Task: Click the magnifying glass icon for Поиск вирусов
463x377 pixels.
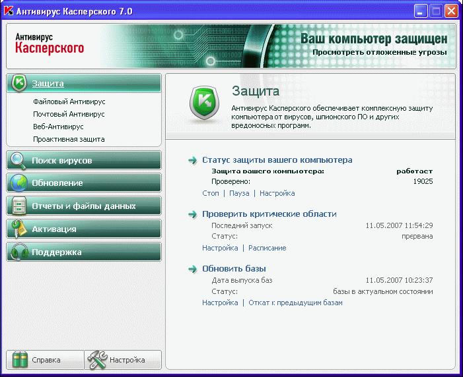Action: pos(18,161)
